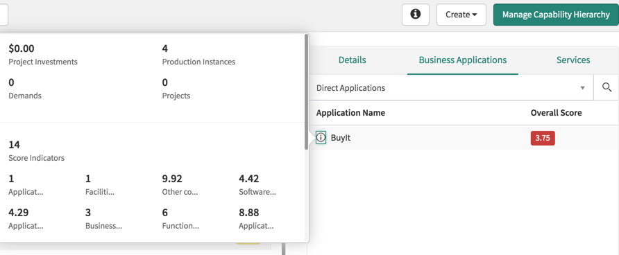Click the 14 Score Indicators value
The image size is (619, 255).
tap(14, 145)
